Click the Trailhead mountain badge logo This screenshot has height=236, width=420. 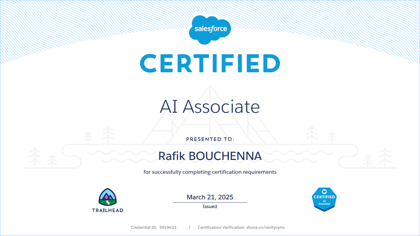point(108,197)
